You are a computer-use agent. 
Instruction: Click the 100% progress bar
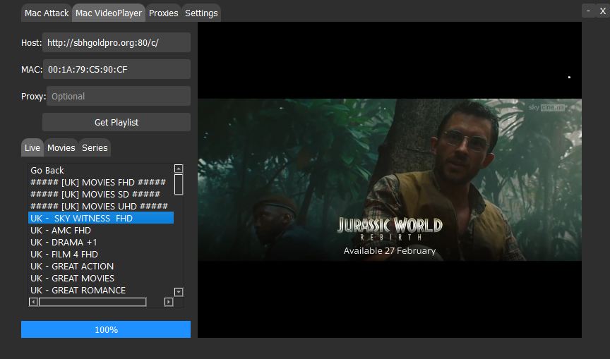tap(106, 329)
